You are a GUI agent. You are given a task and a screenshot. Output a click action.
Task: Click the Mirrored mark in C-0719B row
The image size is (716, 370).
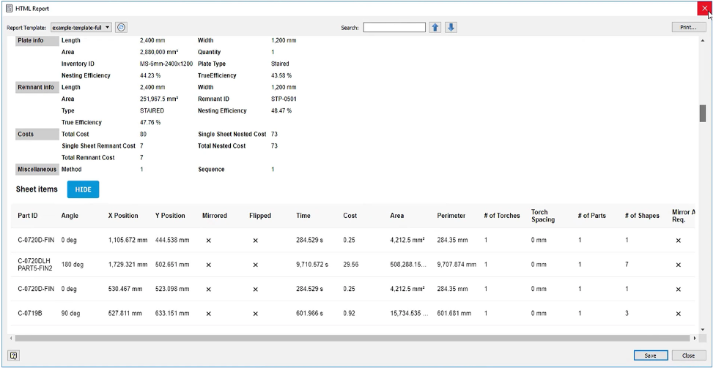(208, 314)
